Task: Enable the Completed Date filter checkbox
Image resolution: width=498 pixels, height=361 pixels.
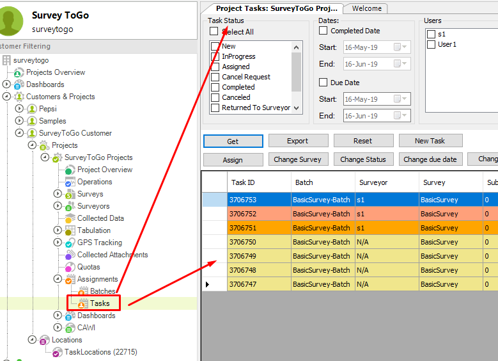Action: pyautogui.click(x=323, y=31)
